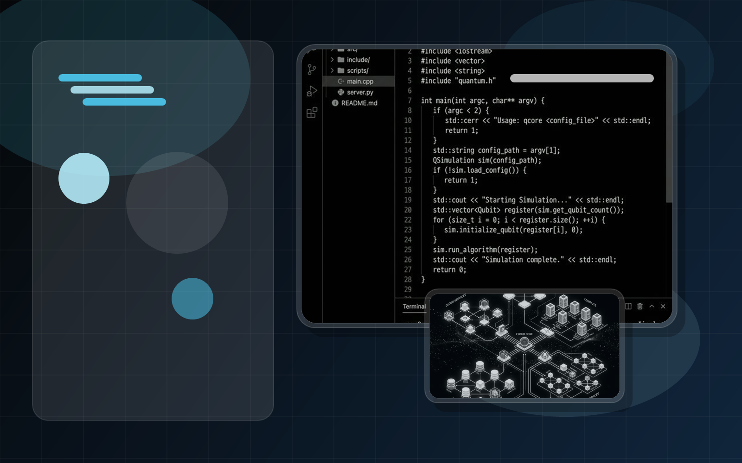Click the sim.initialize_qubit line
The width and height of the screenshot is (742, 463).
pyautogui.click(x=513, y=230)
